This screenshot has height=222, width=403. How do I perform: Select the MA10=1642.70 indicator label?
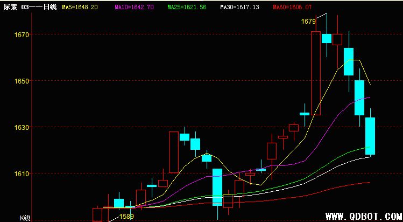[x=134, y=7]
